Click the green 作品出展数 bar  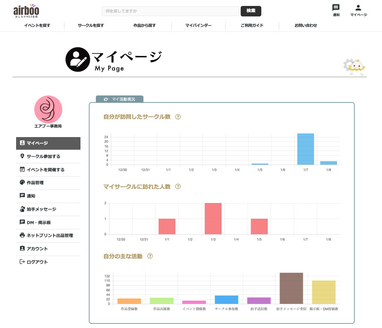(162, 301)
